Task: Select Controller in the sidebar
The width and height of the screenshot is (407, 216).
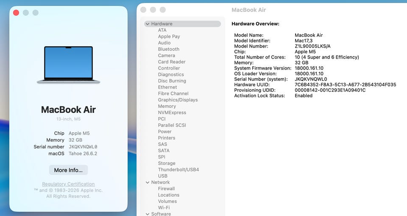Action: tap(169, 68)
